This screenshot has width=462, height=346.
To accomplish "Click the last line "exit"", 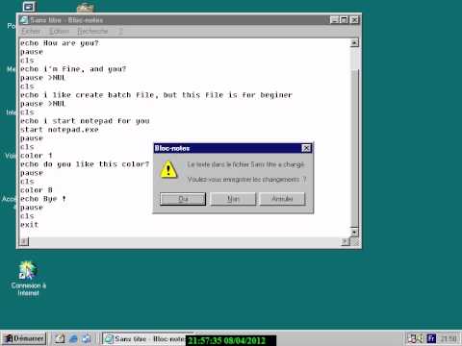I will tap(29, 225).
